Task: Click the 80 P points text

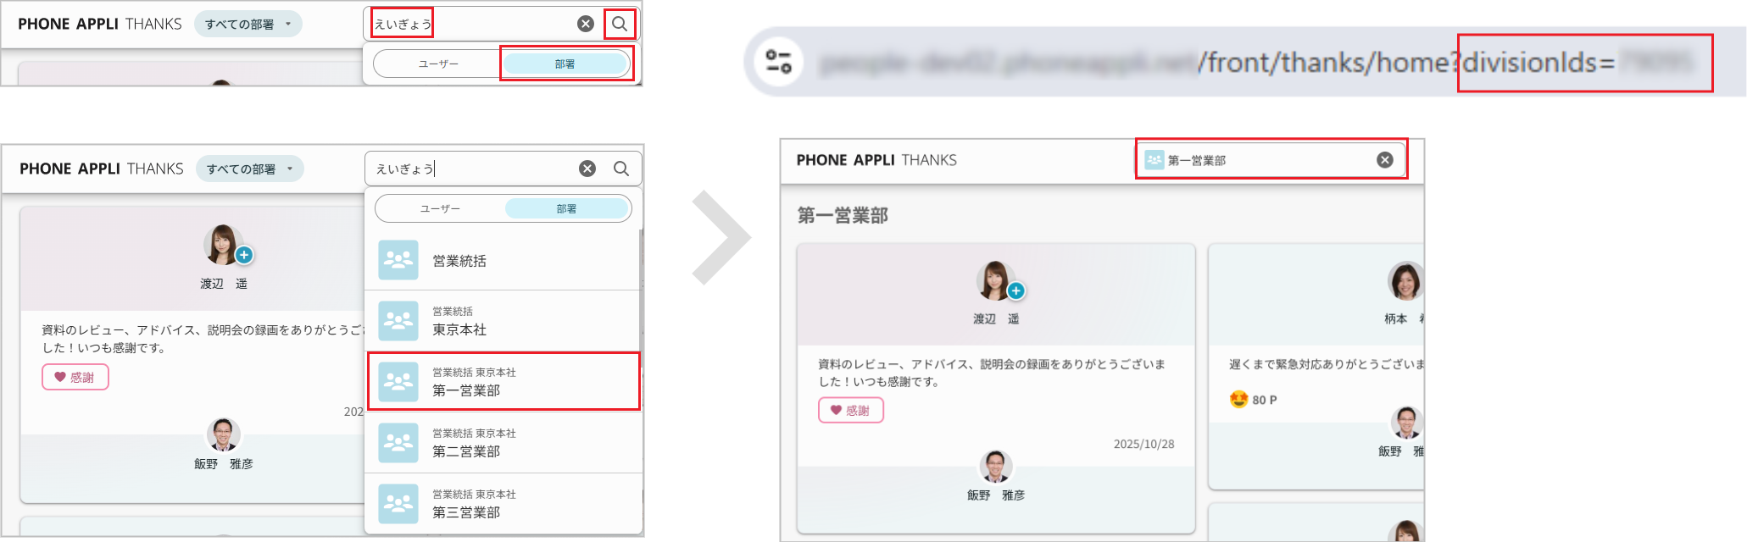Action: [x=1265, y=400]
